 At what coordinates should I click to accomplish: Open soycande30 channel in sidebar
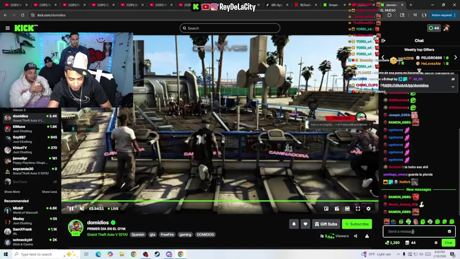(31, 171)
